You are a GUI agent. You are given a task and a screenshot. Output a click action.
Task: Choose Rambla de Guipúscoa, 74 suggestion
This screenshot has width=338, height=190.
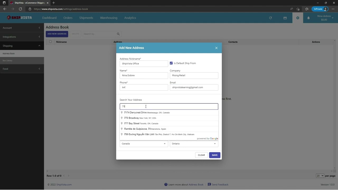(169, 129)
